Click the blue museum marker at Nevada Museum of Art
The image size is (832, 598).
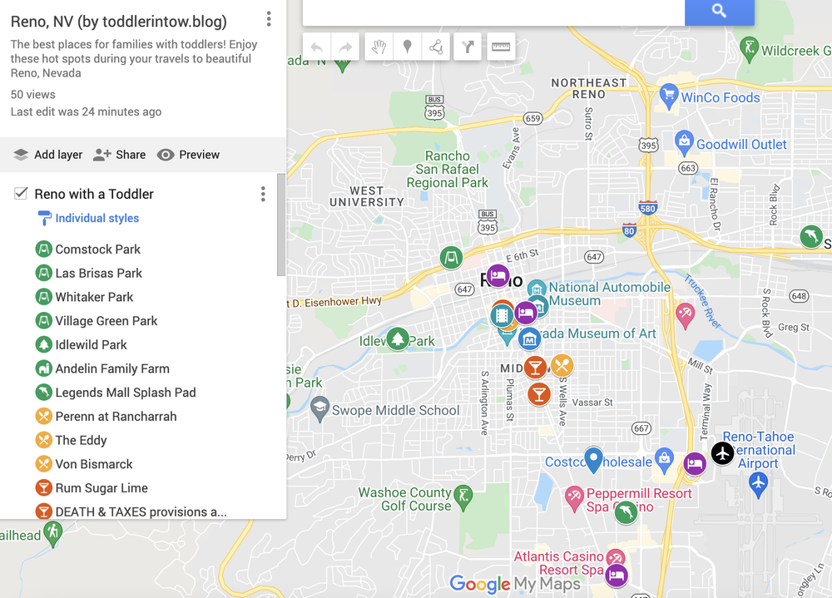529,339
